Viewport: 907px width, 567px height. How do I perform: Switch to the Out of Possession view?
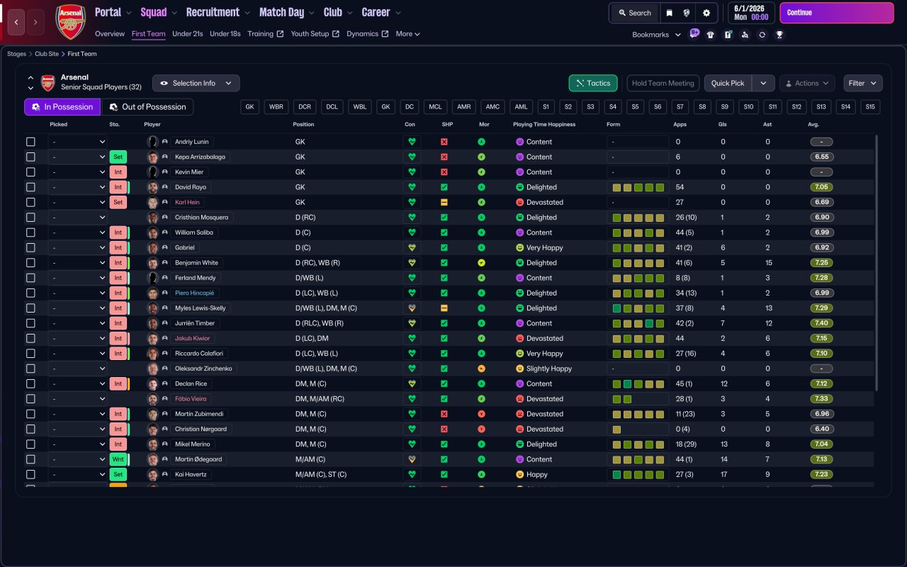(147, 107)
